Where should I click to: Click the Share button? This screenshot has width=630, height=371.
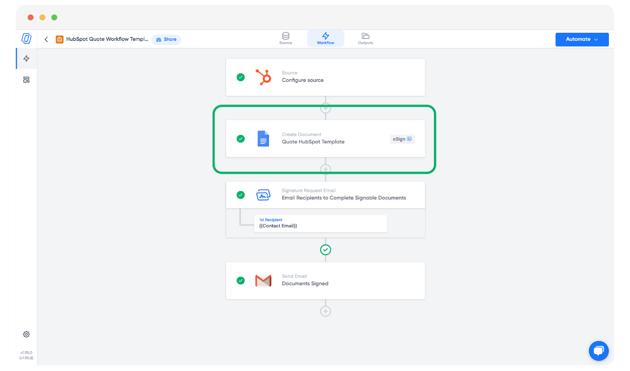pos(166,39)
